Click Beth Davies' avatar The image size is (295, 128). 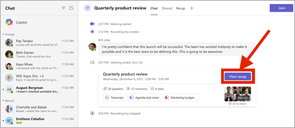pos(9,54)
